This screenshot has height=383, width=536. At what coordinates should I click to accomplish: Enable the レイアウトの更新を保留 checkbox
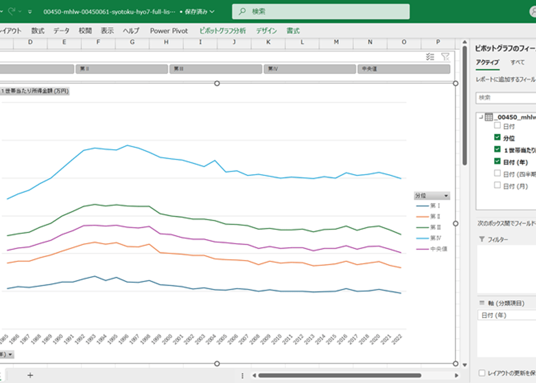coord(481,373)
